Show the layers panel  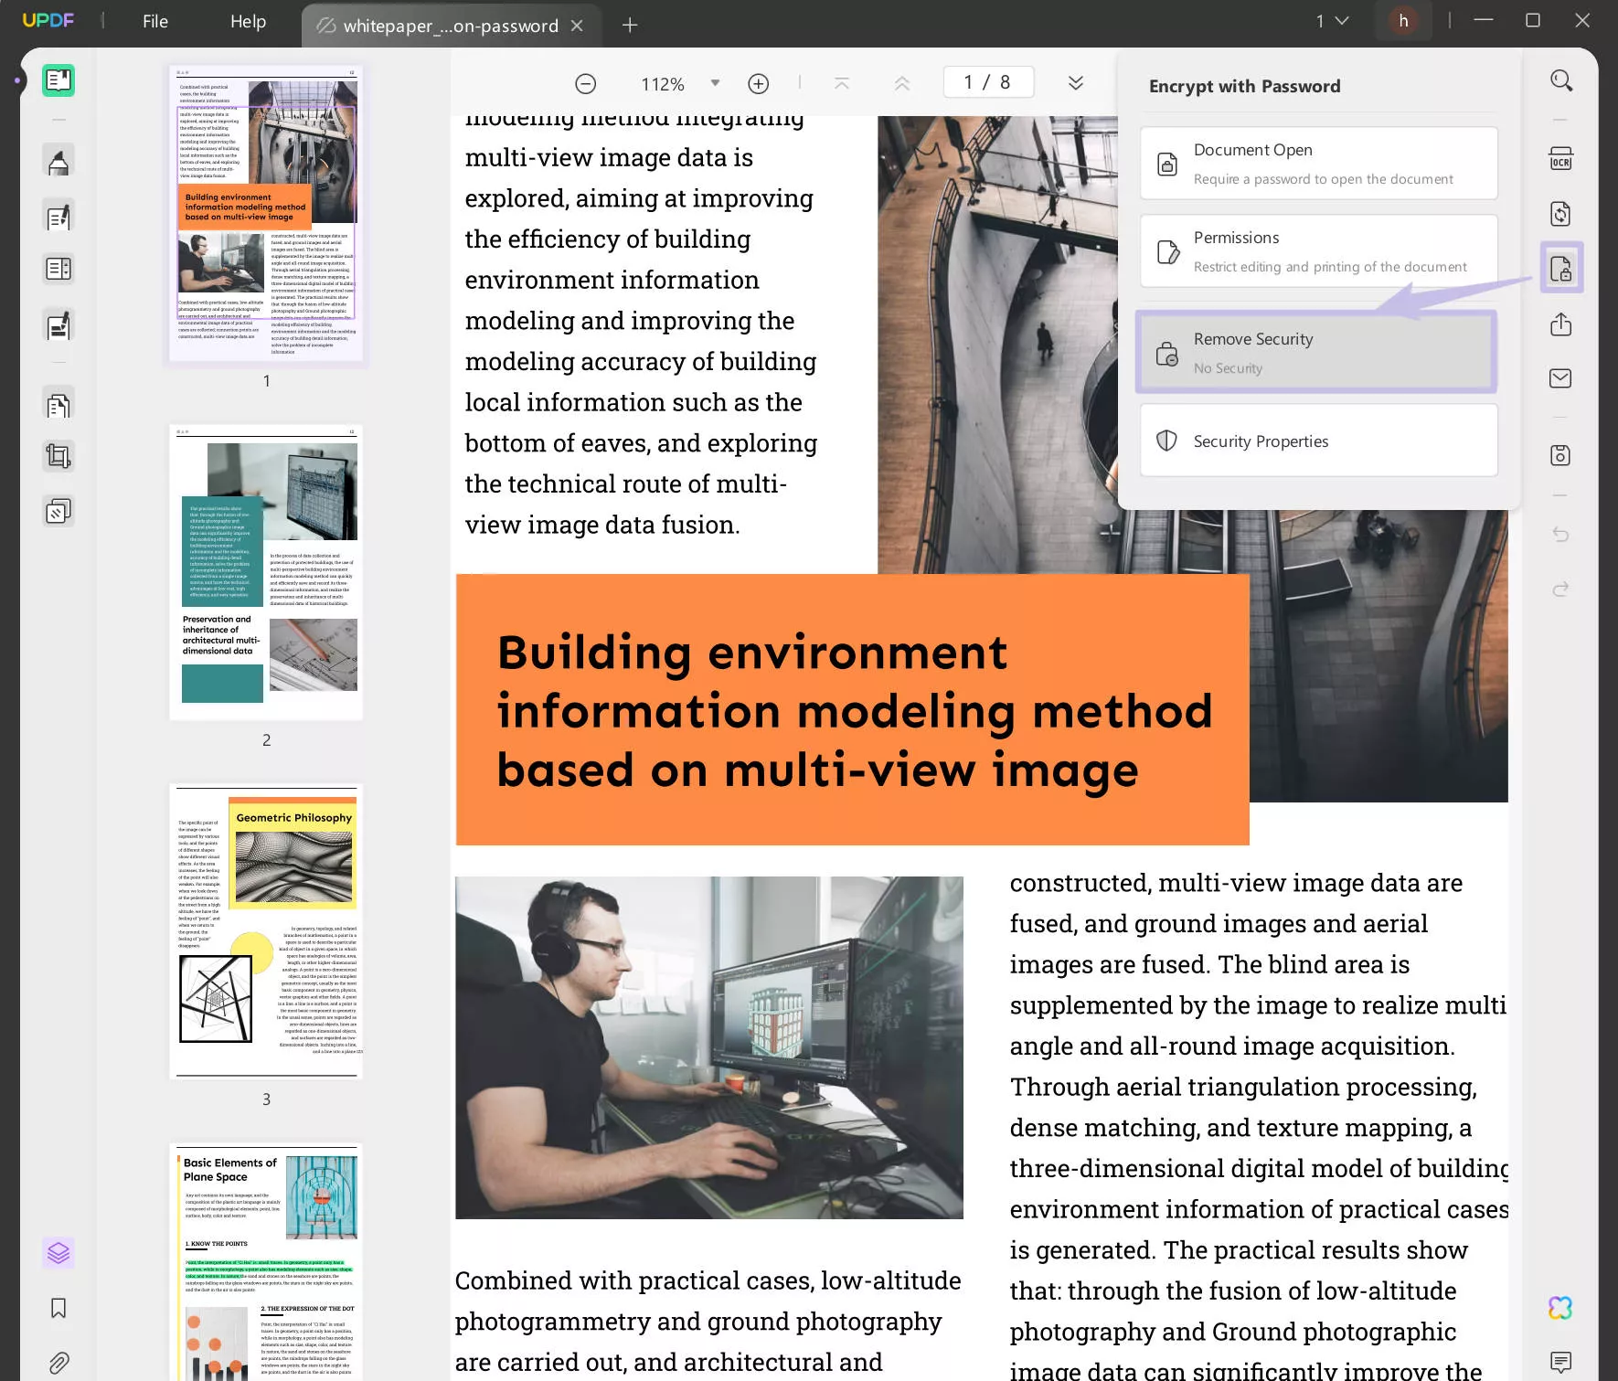click(59, 1252)
